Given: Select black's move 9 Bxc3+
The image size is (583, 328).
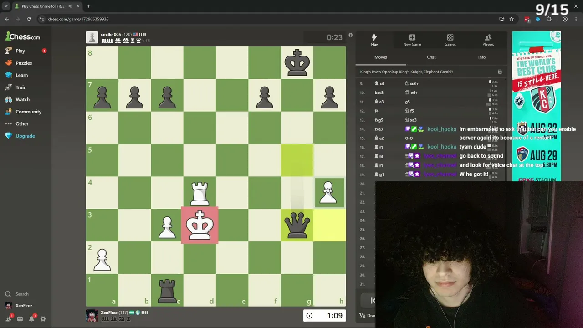Looking at the screenshot, I should [411, 83].
